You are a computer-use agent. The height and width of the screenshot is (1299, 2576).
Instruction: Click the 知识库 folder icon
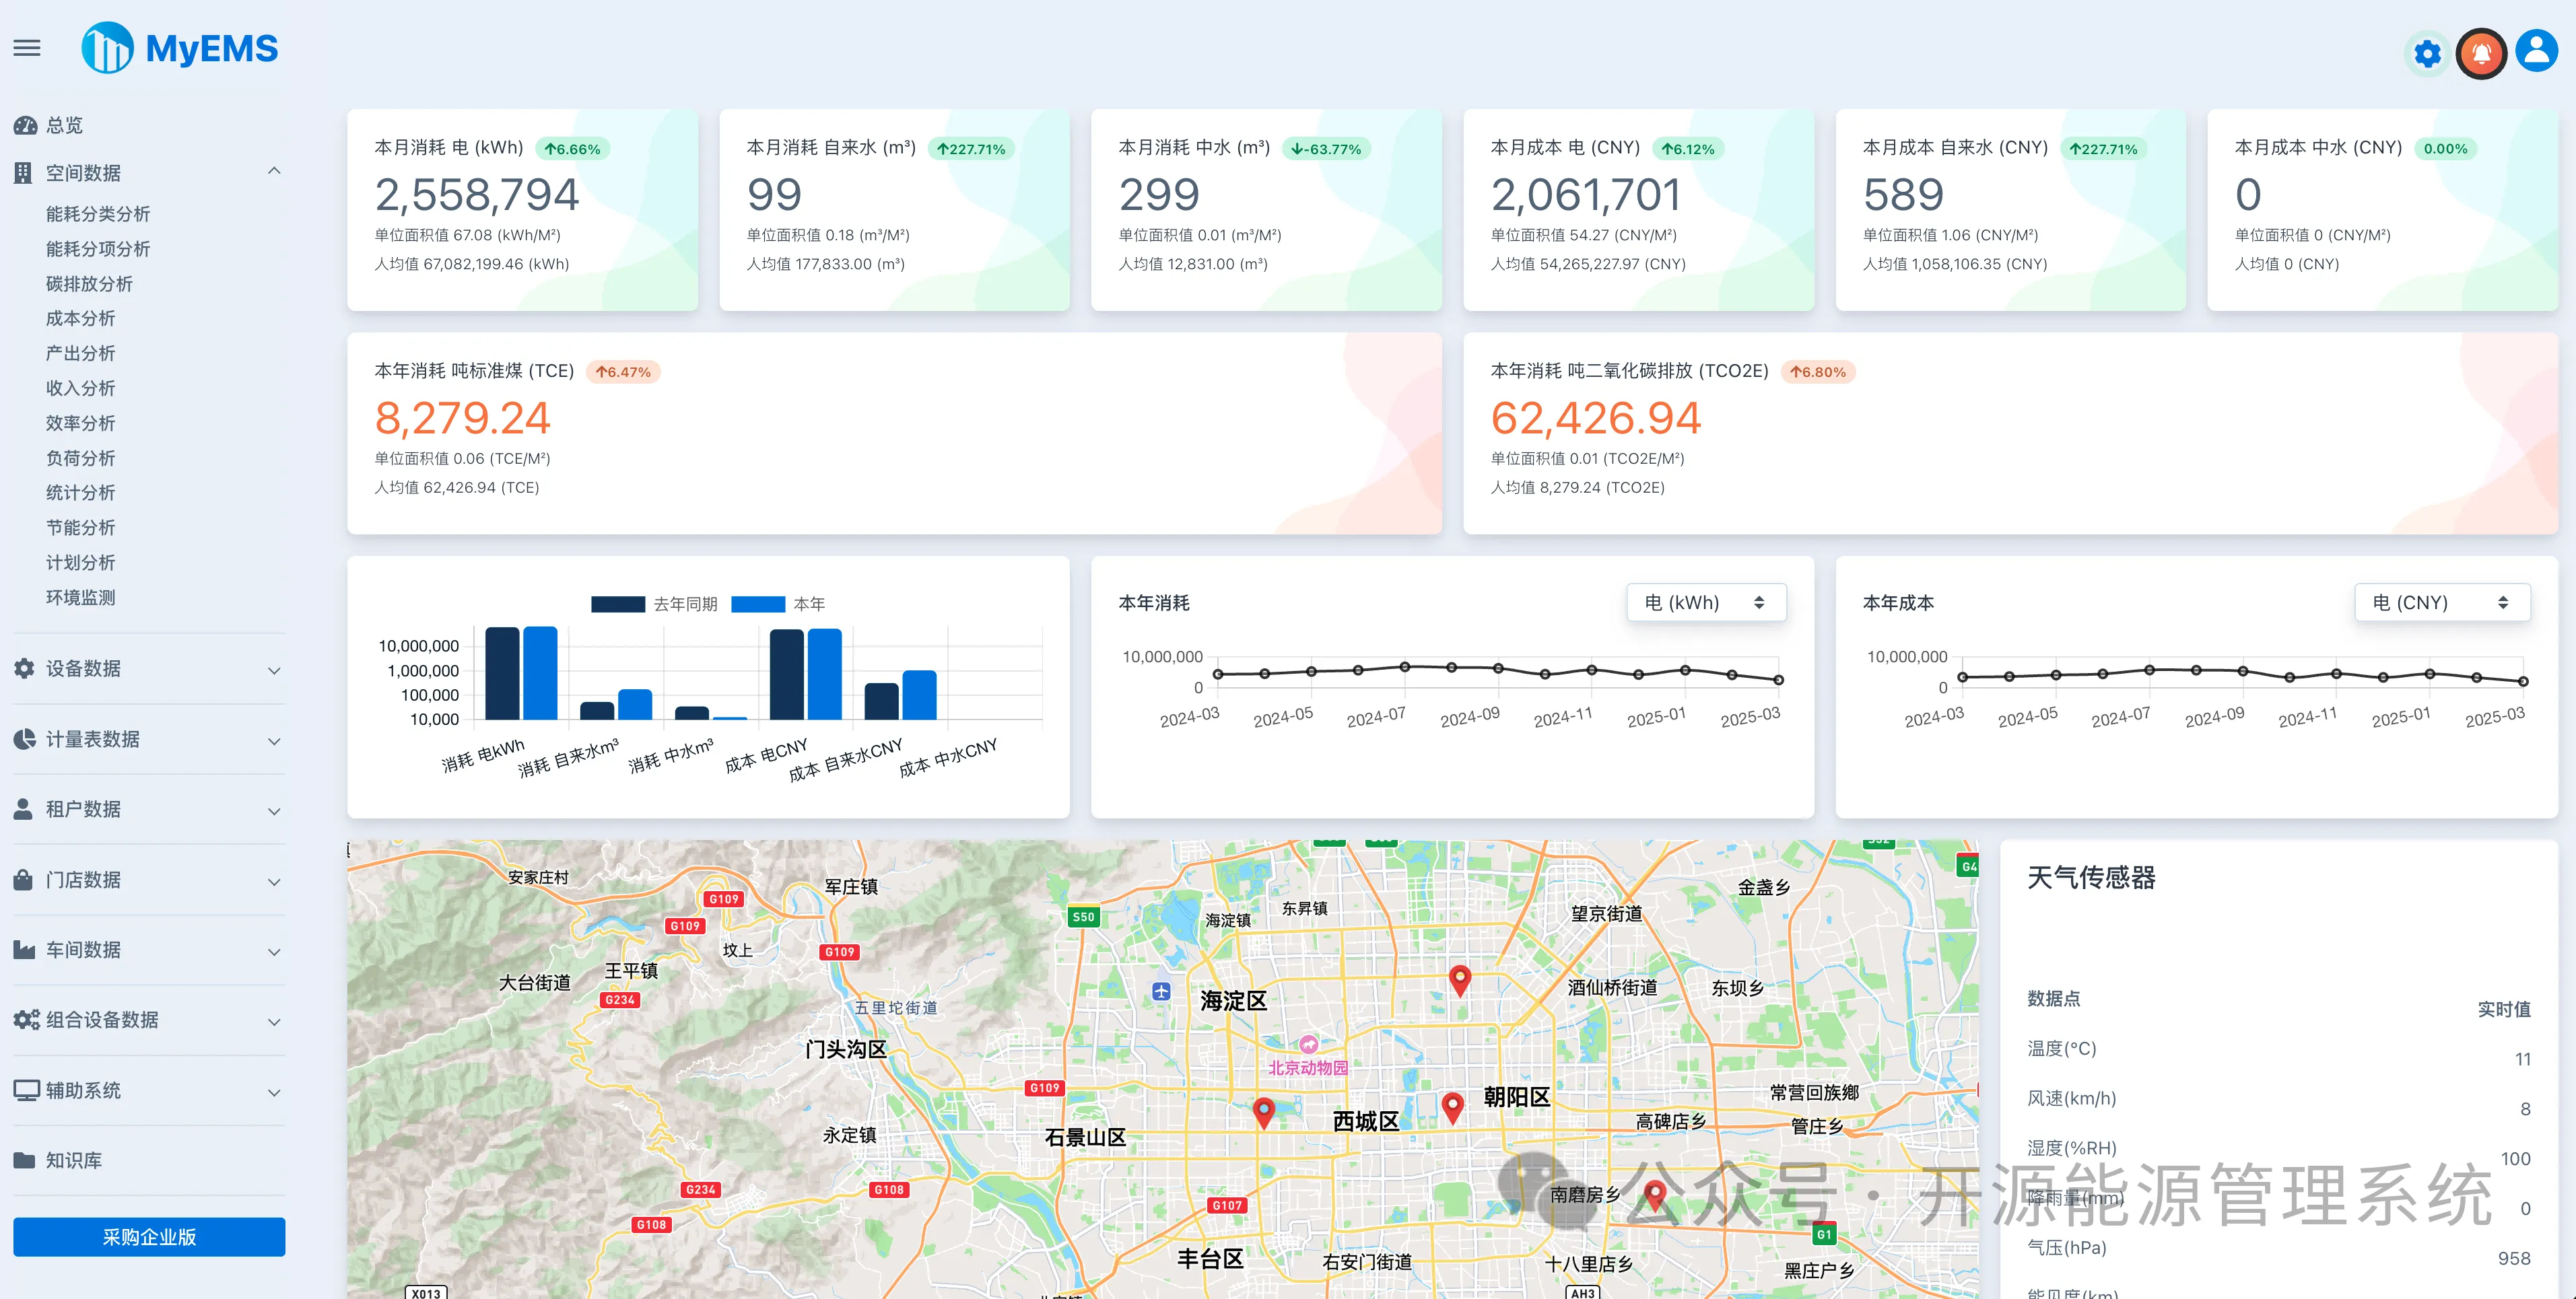25,1160
